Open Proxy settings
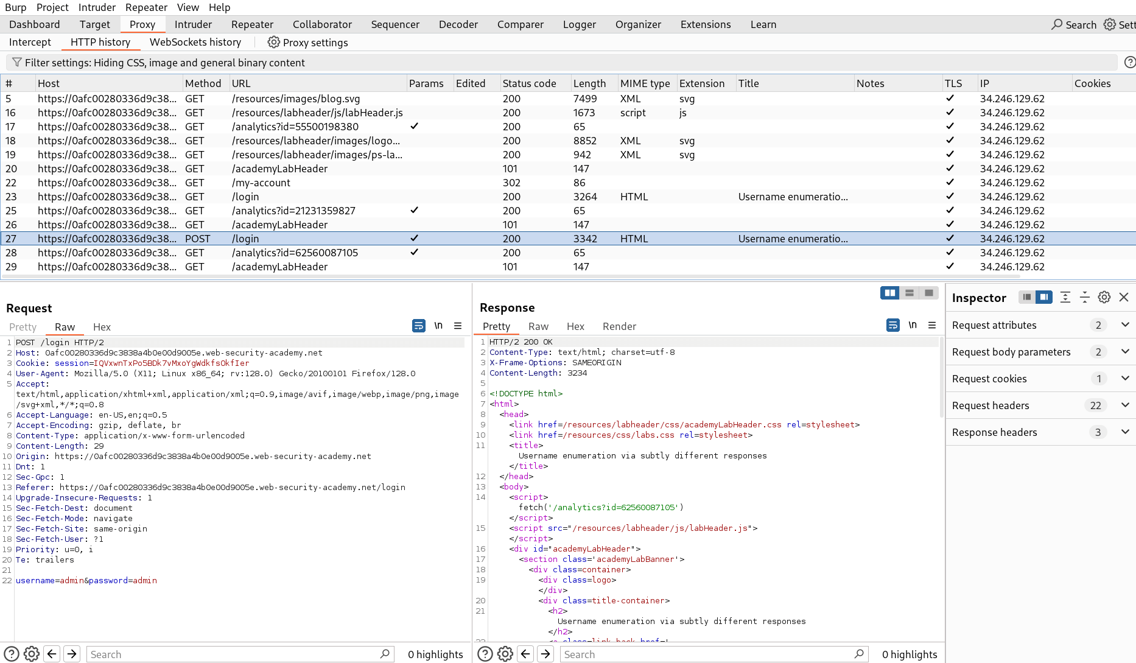The image size is (1136, 663). pos(307,43)
